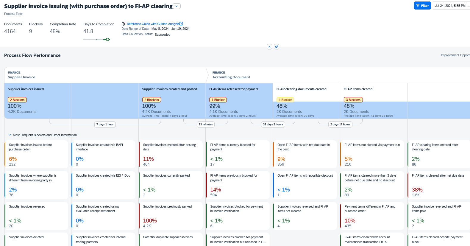Image resolution: width=470 pixels, height=246 pixels.
Task: Click 2 Blockers badge under invoices created and posted
Action: (x=152, y=100)
